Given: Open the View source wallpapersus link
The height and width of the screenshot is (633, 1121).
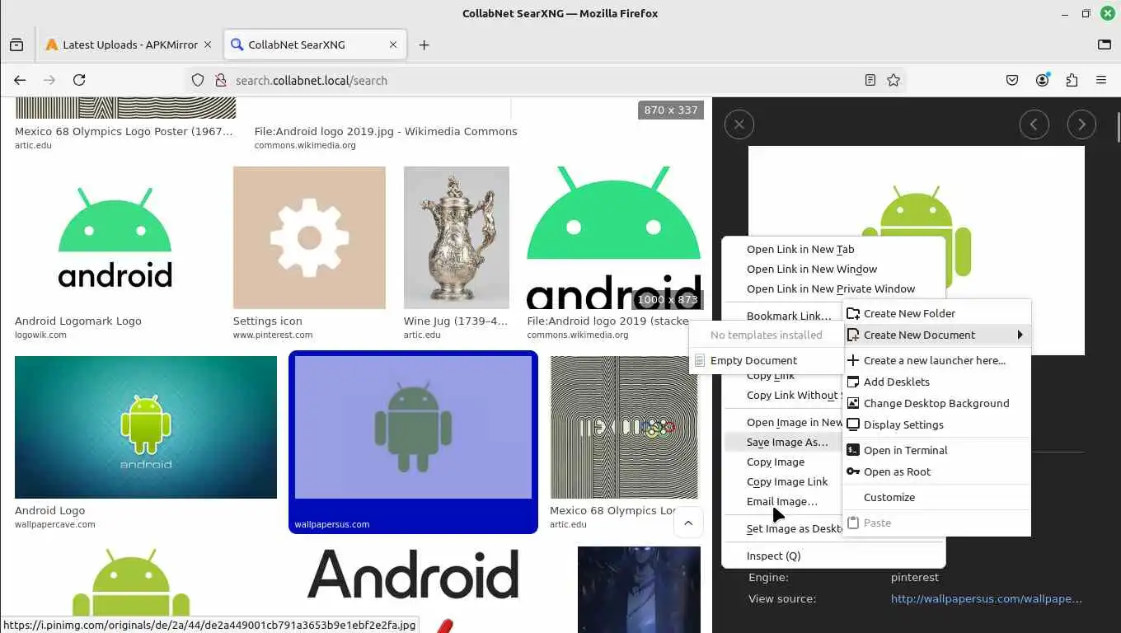Looking at the screenshot, I should click(986, 598).
